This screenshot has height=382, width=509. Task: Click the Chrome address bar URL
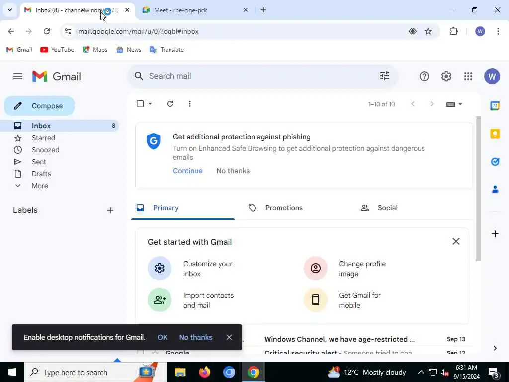138,31
